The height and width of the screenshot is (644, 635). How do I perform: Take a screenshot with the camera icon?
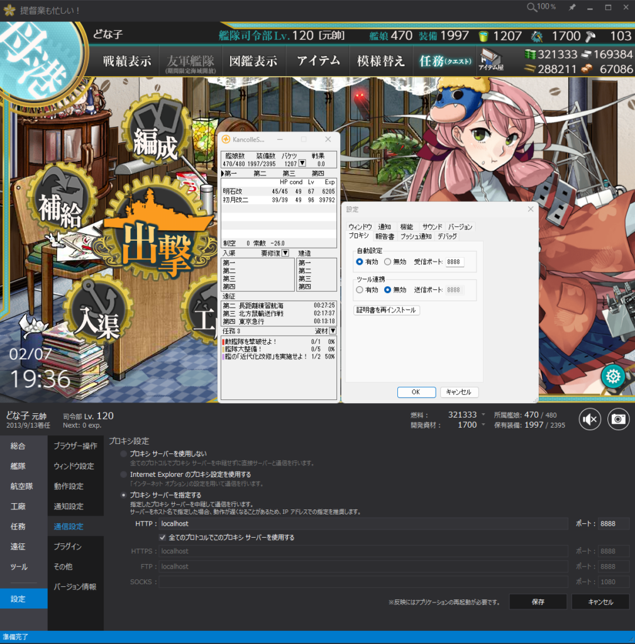pyautogui.click(x=619, y=419)
